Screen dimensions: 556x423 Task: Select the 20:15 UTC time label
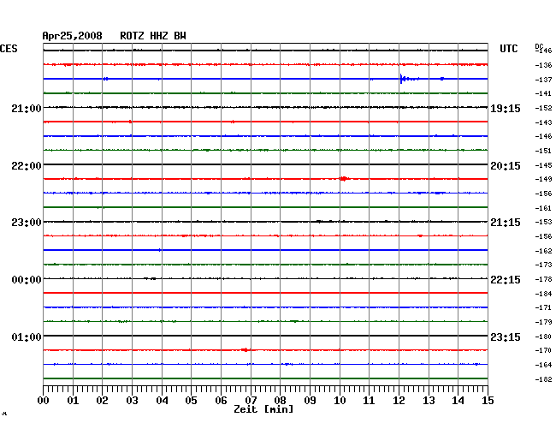coord(506,166)
